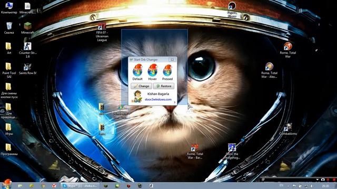Select the Компьютер desktop icon
337x189 pixels.
(9, 8)
